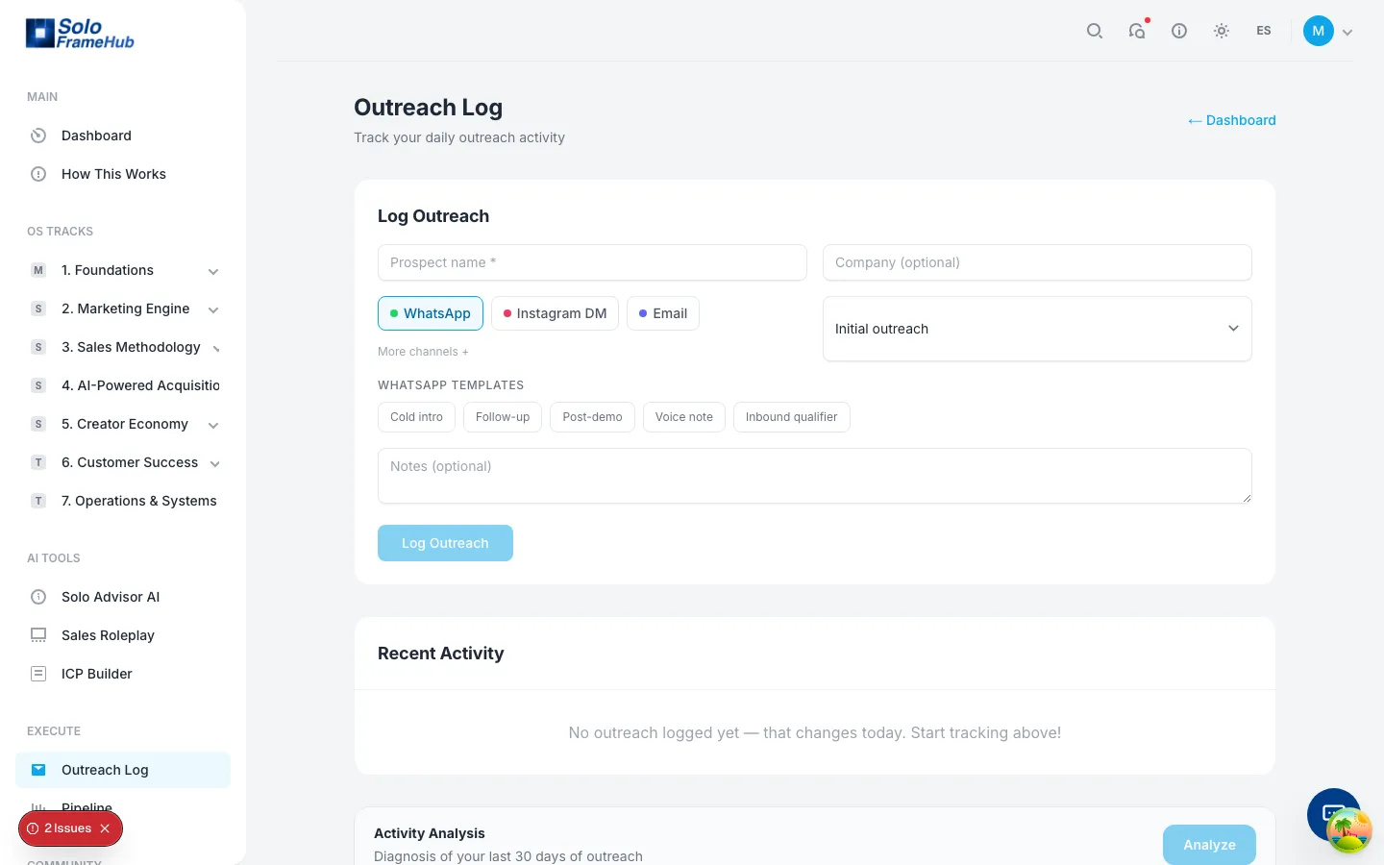Click the S badge beside Marketing Engine

[38, 309]
